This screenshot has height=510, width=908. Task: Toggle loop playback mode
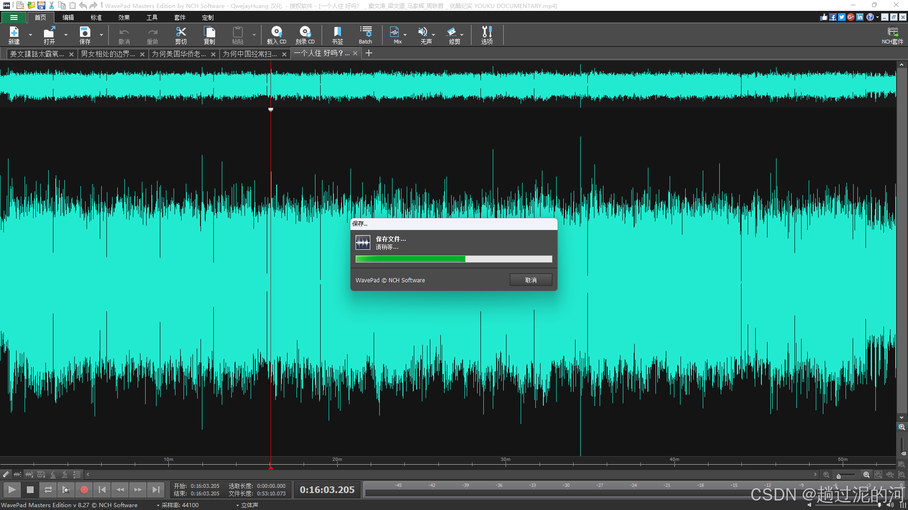point(48,490)
